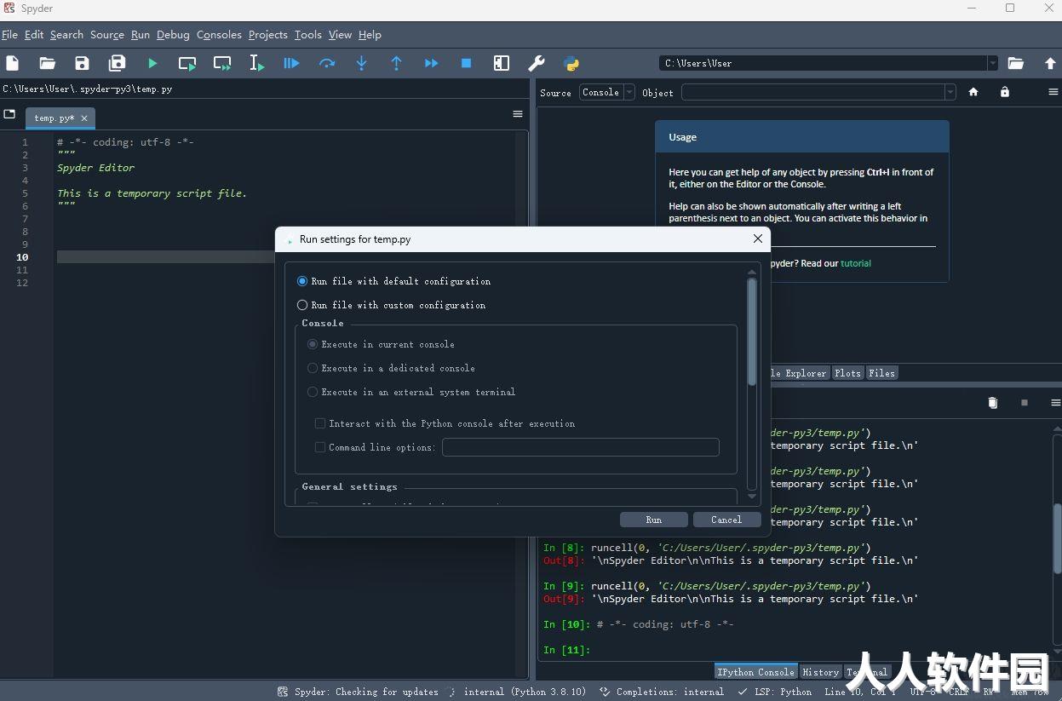Expand working directory path dropdown arrow
The width and height of the screenshot is (1062, 701).
[992, 63]
